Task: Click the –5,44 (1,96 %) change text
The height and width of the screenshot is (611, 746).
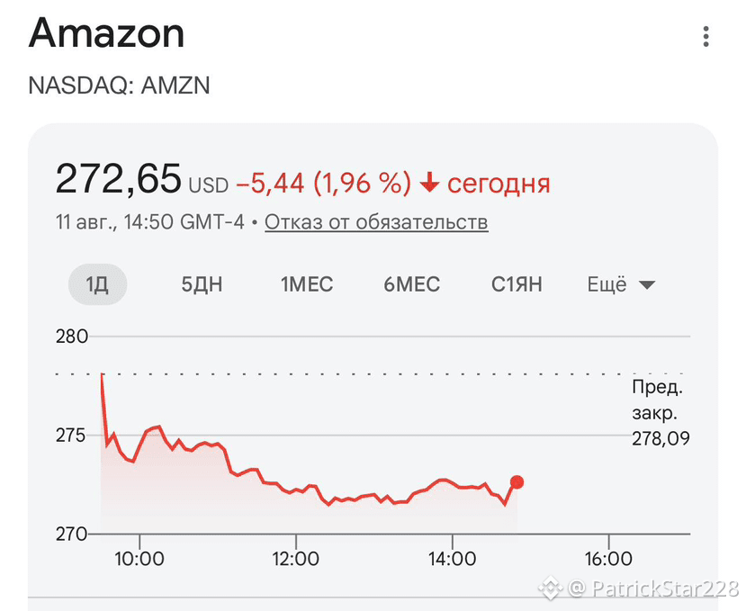Action: (x=324, y=184)
